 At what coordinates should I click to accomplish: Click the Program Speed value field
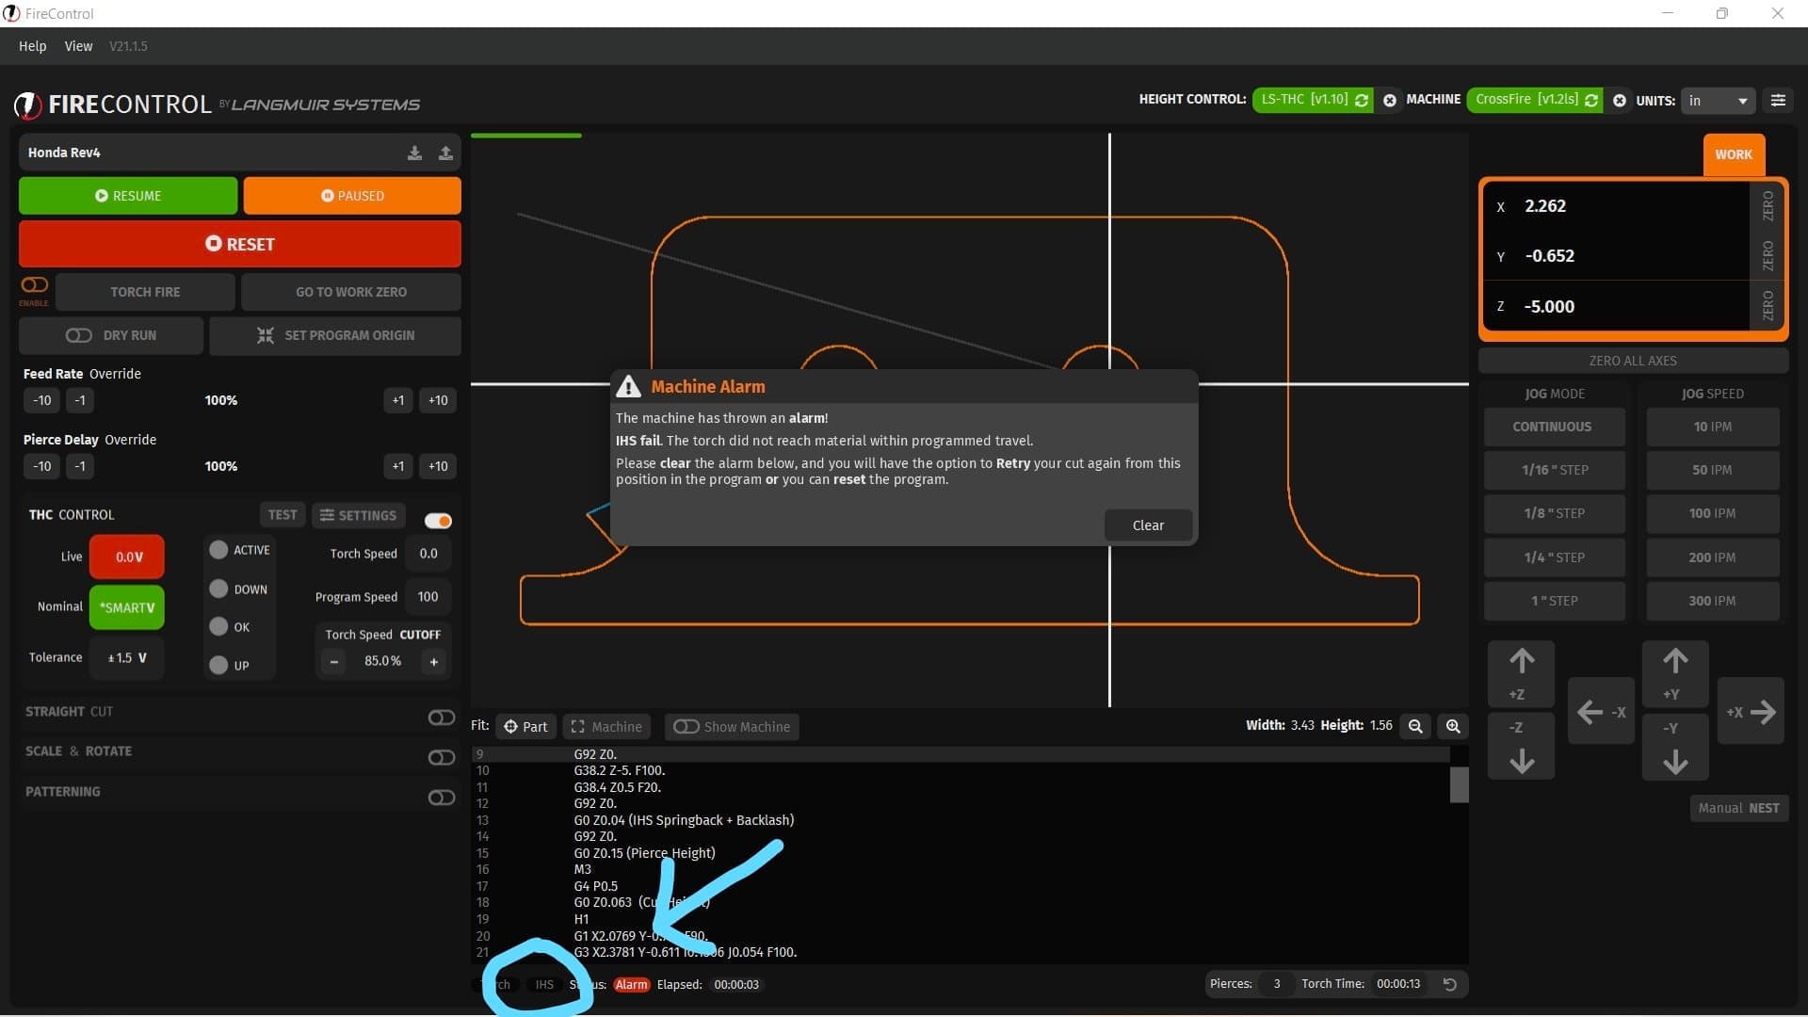pos(428,597)
